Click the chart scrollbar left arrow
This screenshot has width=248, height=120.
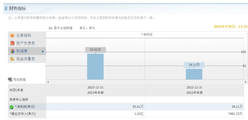[x=48, y=82]
